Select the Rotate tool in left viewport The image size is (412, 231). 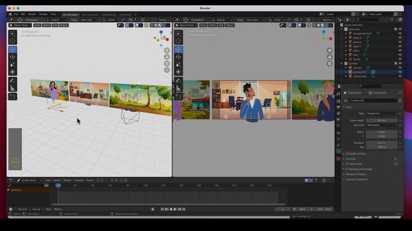(x=13, y=57)
